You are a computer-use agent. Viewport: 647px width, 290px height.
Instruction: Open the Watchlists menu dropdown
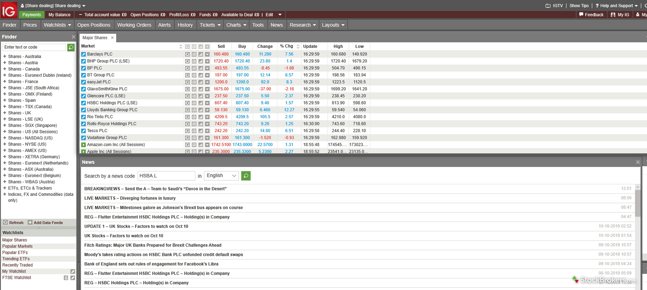(x=57, y=25)
